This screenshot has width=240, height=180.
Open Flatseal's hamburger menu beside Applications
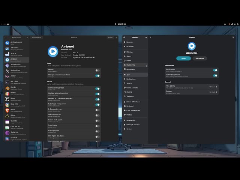click(x=27, y=37)
